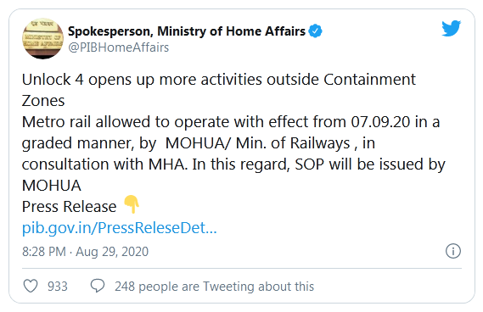Click the 8:28 PM Aug 29, 2020 timestamp
Viewport: 483px width, 312px height.
pyautogui.click(x=86, y=252)
